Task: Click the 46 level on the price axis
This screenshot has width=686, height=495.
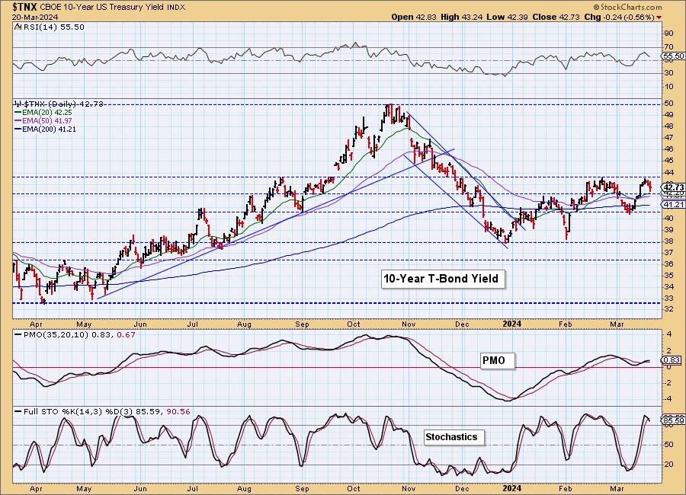Action: tap(668, 149)
